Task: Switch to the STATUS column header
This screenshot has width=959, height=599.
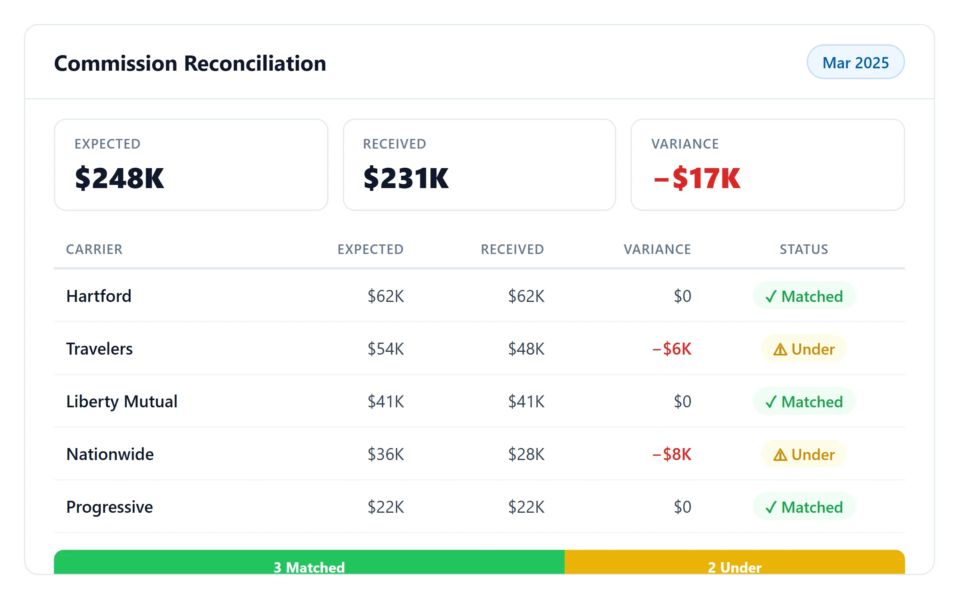Action: [x=804, y=249]
